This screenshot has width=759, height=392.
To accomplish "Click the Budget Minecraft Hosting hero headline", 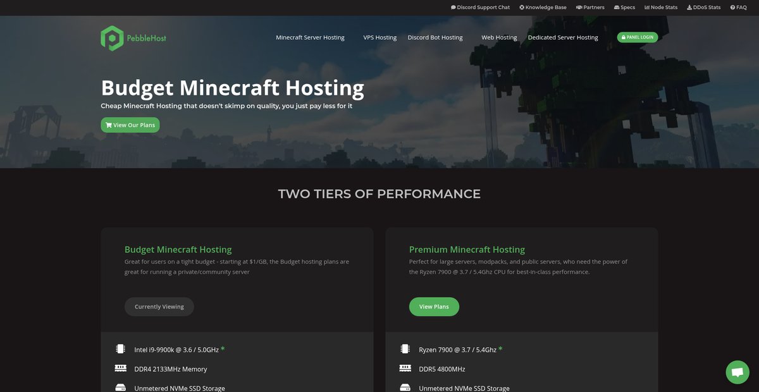I will click(232, 88).
